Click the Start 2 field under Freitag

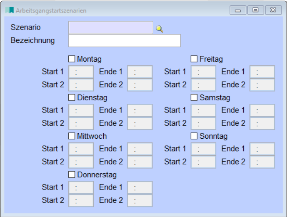pyautogui.click(x=203, y=85)
